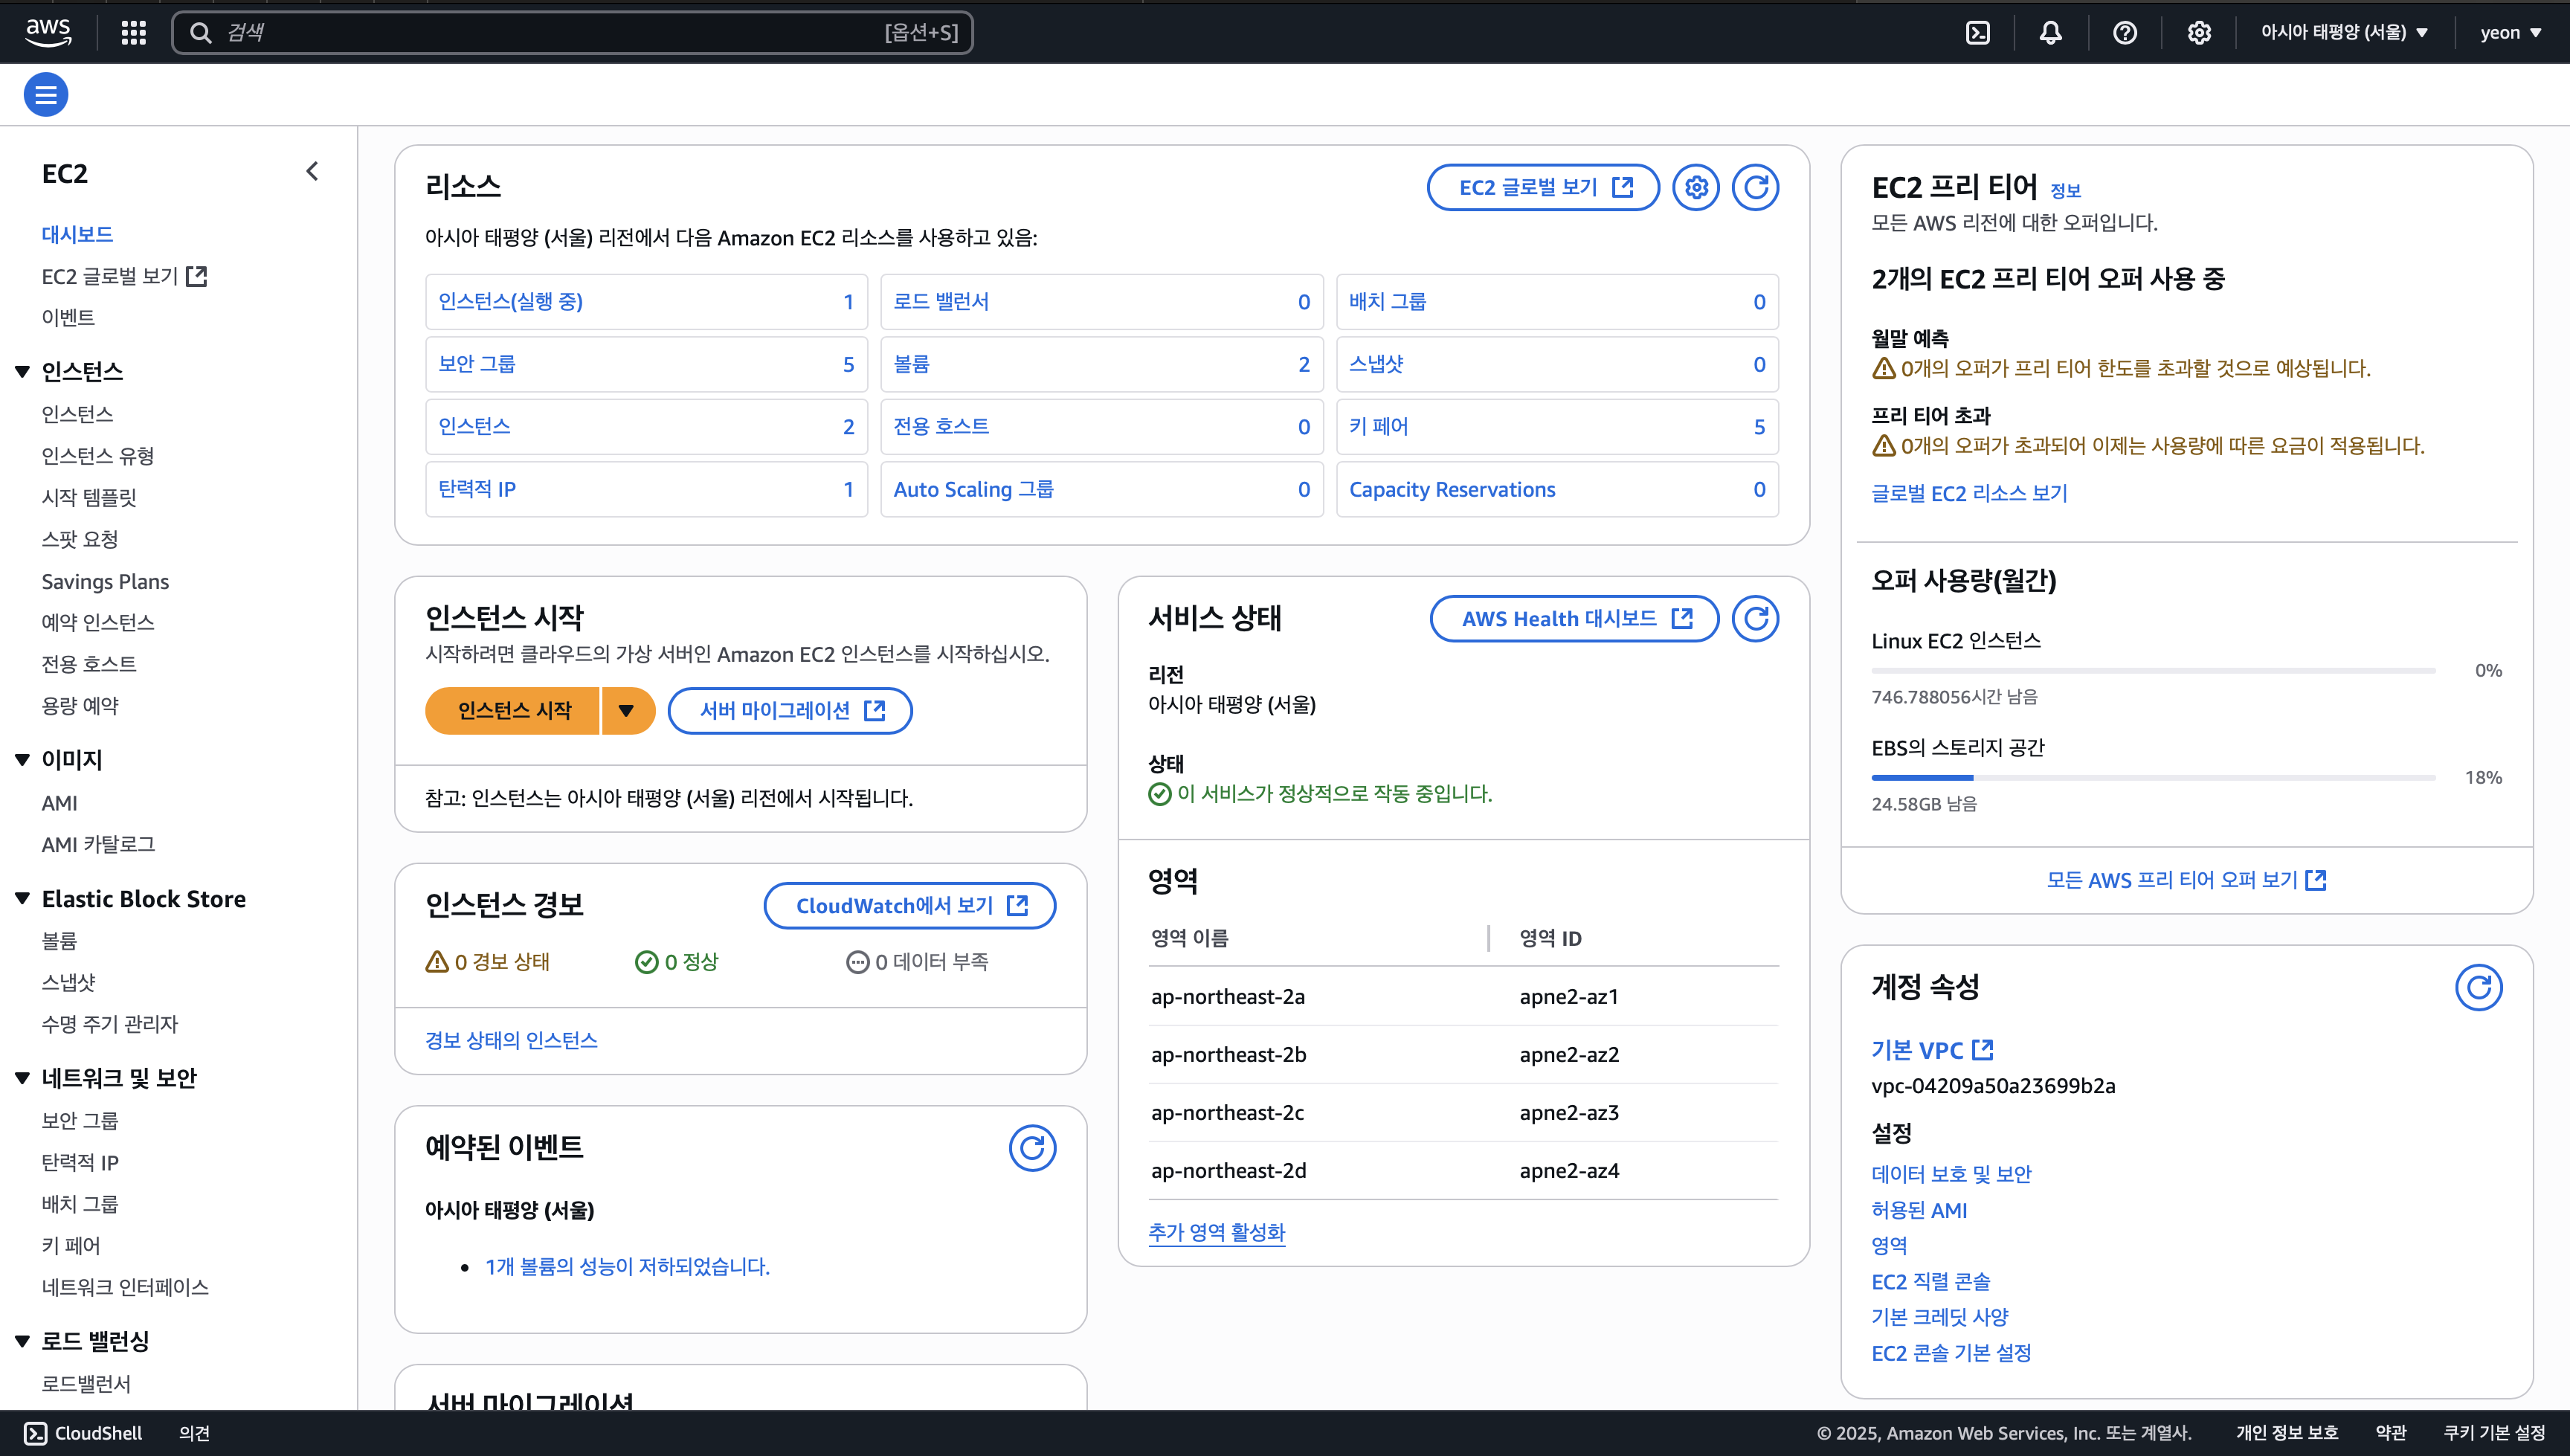Open the 추가 영역 활성화 link
Screen dimensions: 2570x1456
[x=1216, y=1232]
